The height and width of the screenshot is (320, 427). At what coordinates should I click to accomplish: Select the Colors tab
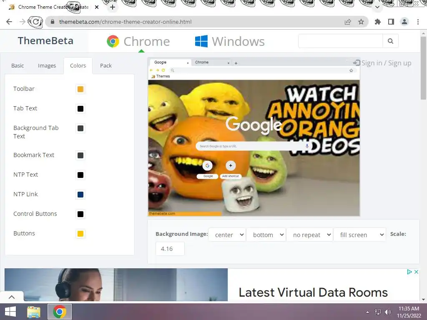click(78, 65)
